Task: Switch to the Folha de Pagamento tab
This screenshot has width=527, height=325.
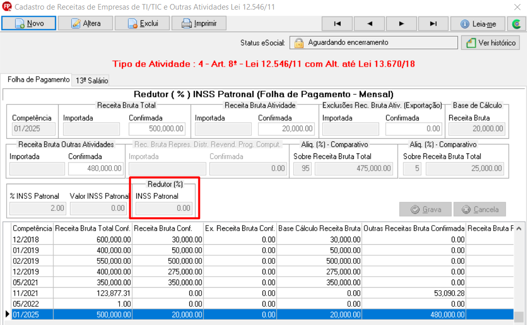Action: click(38, 80)
